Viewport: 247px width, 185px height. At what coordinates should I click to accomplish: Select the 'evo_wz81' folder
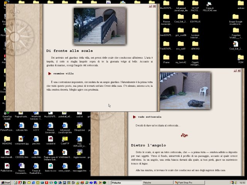click(181, 45)
